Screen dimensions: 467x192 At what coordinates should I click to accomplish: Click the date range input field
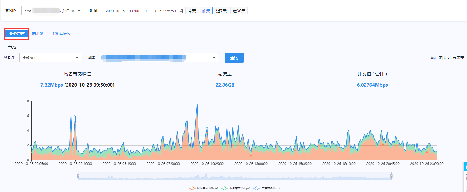click(143, 11)
